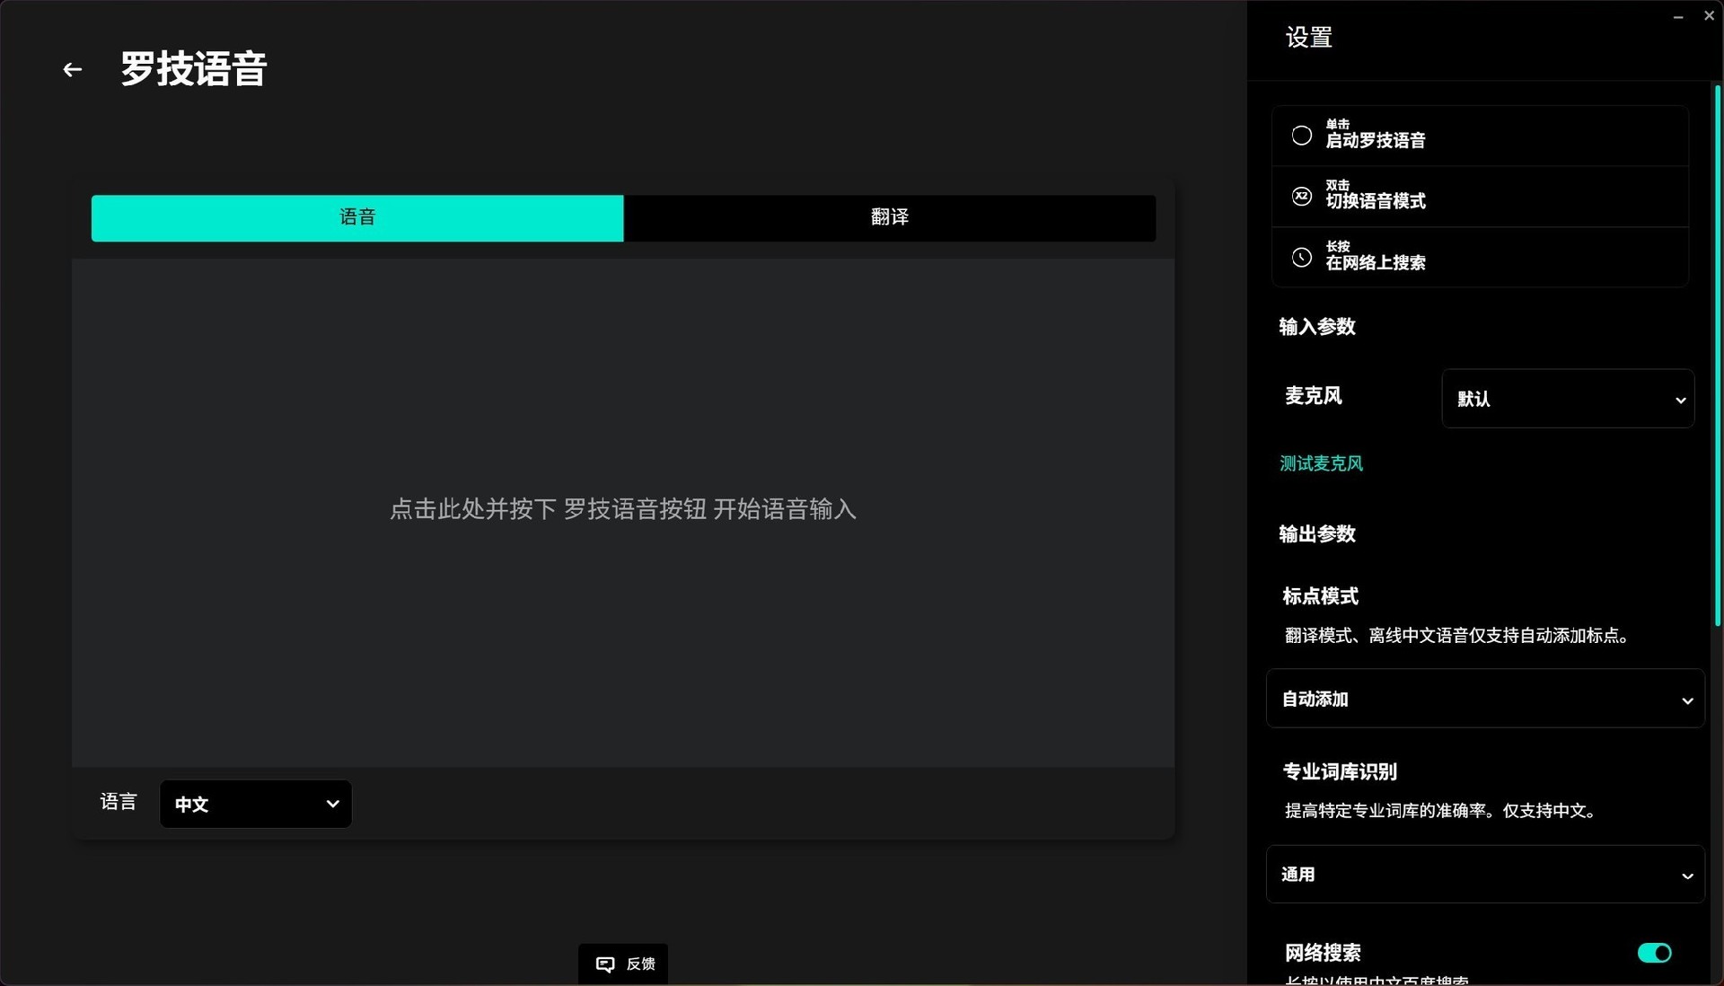Toggle the 网络搜索 switch off
The image size is (1724, 986).
[1654, 953]
